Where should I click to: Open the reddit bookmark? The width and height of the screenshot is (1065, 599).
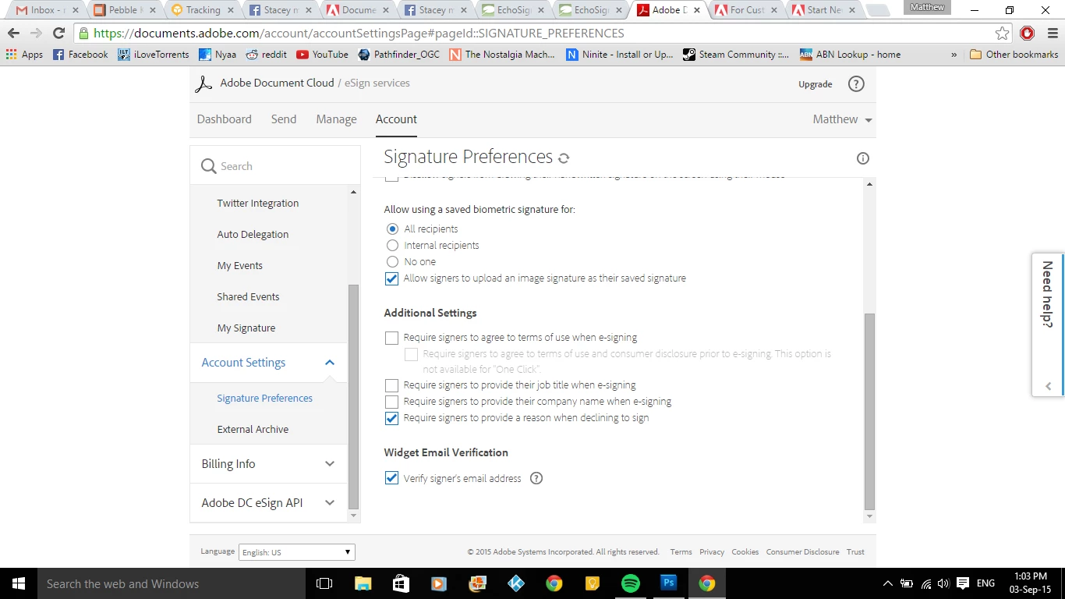(266, 55)
